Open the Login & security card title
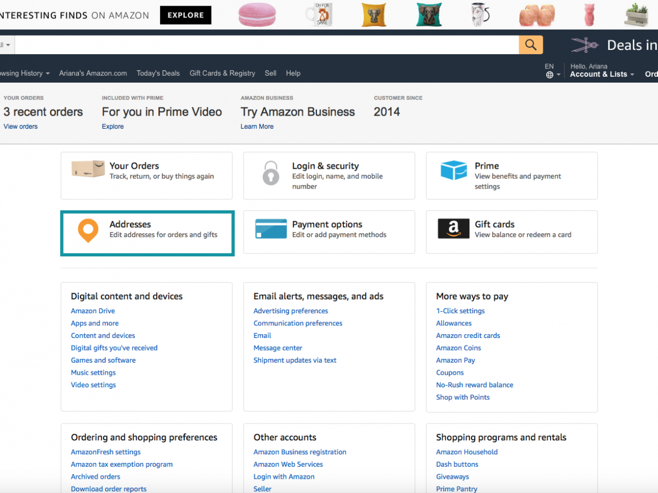 click(326, 166)
